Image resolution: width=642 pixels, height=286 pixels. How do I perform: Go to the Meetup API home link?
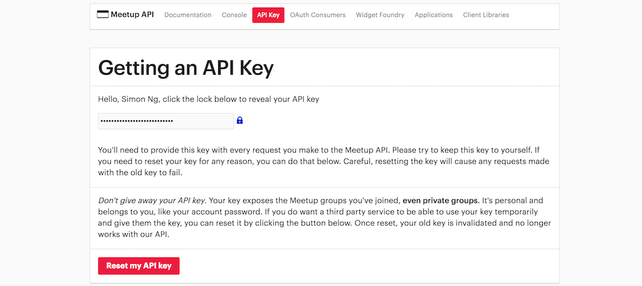132,15
